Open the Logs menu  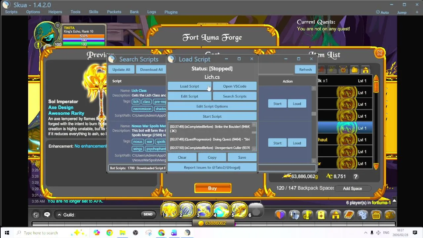(152, 12)
